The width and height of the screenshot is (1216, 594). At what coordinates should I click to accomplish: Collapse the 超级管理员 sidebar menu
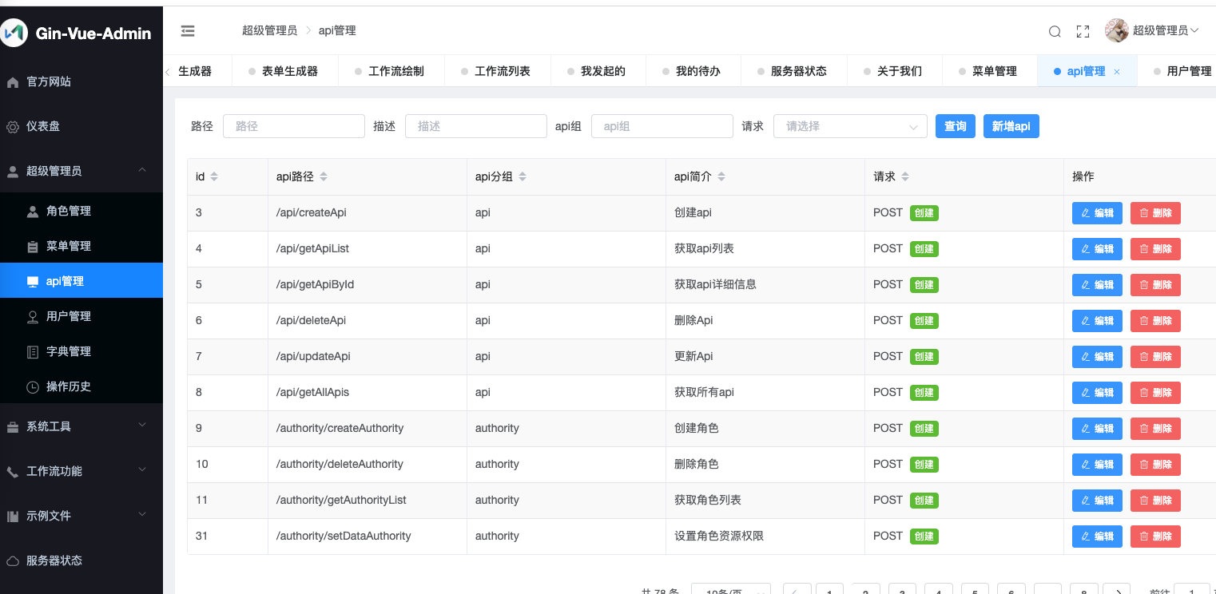click(x=81, y=171)
